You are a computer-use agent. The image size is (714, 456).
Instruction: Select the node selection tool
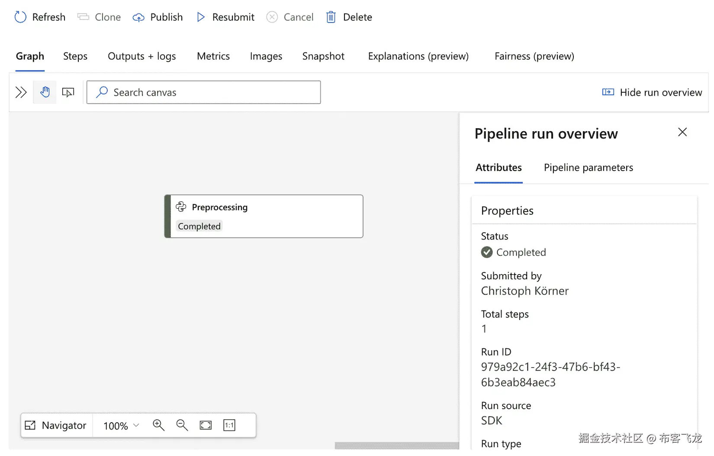click(68, 92)
